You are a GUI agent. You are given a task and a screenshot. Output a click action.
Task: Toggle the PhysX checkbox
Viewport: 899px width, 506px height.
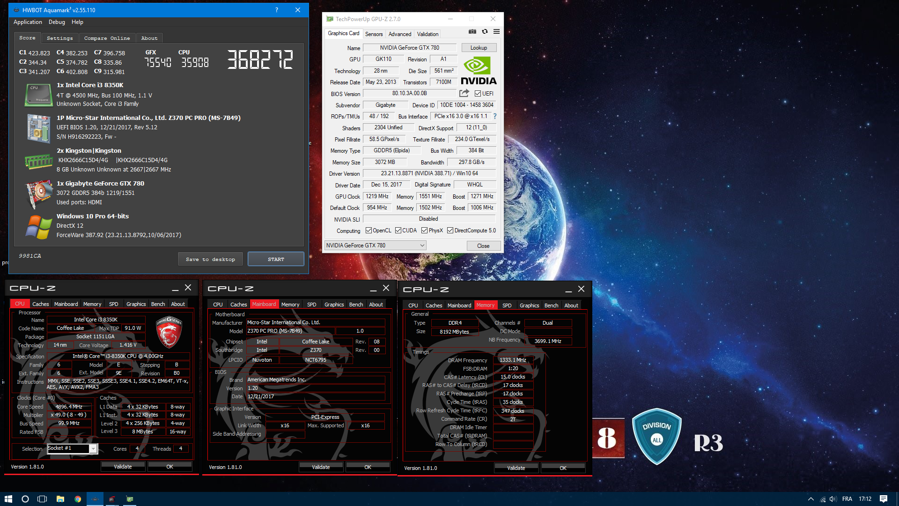point(424,231)
